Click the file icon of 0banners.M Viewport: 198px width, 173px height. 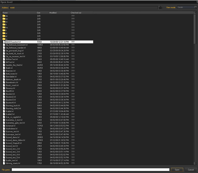[x=4, y=71]
